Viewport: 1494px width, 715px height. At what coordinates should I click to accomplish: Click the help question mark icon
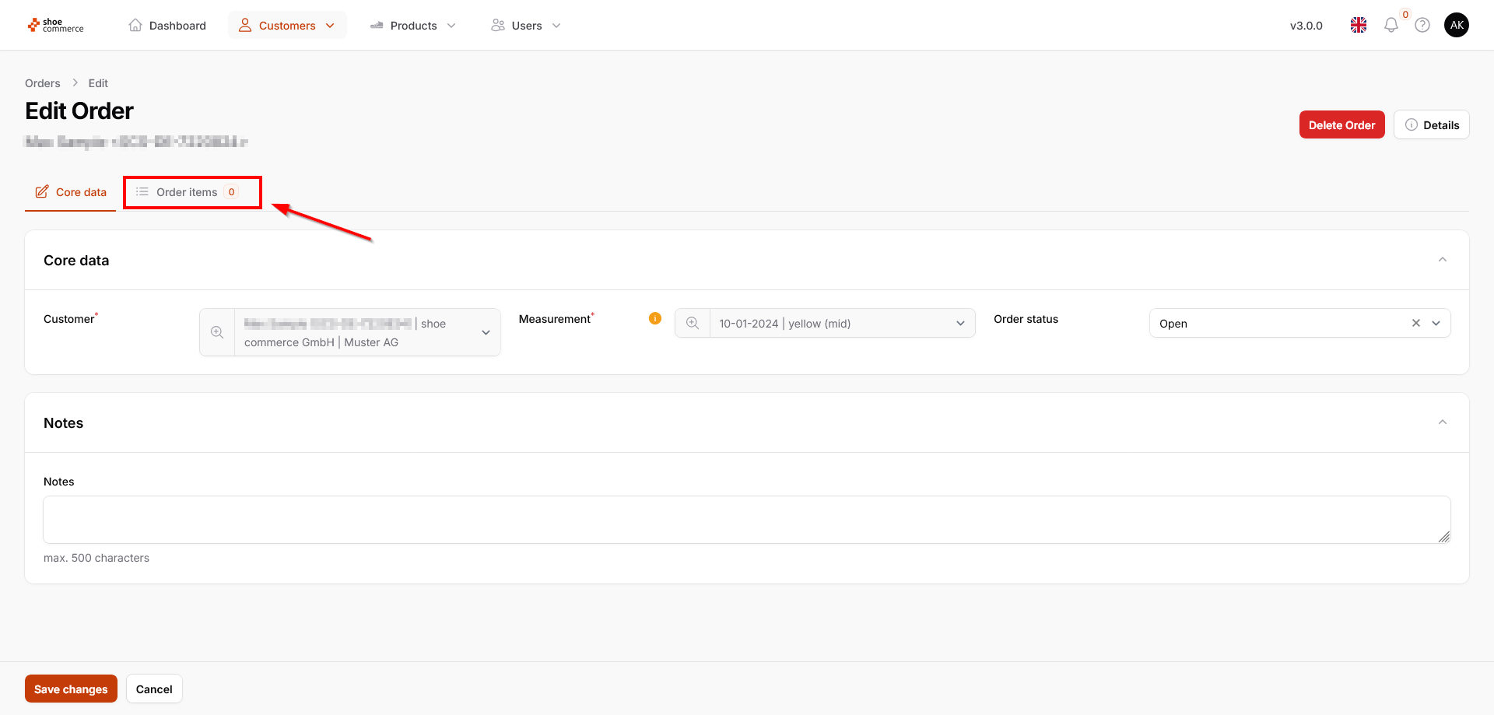tap(1422, 26)
